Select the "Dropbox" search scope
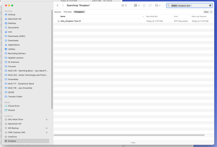Viewport: 217px width, 147px height. click(79, 12)
